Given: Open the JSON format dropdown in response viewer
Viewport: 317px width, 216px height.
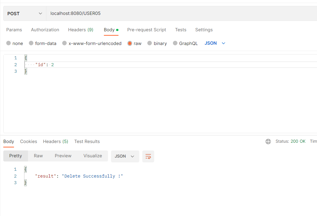Looking at the screenshot, I should 125,156.
